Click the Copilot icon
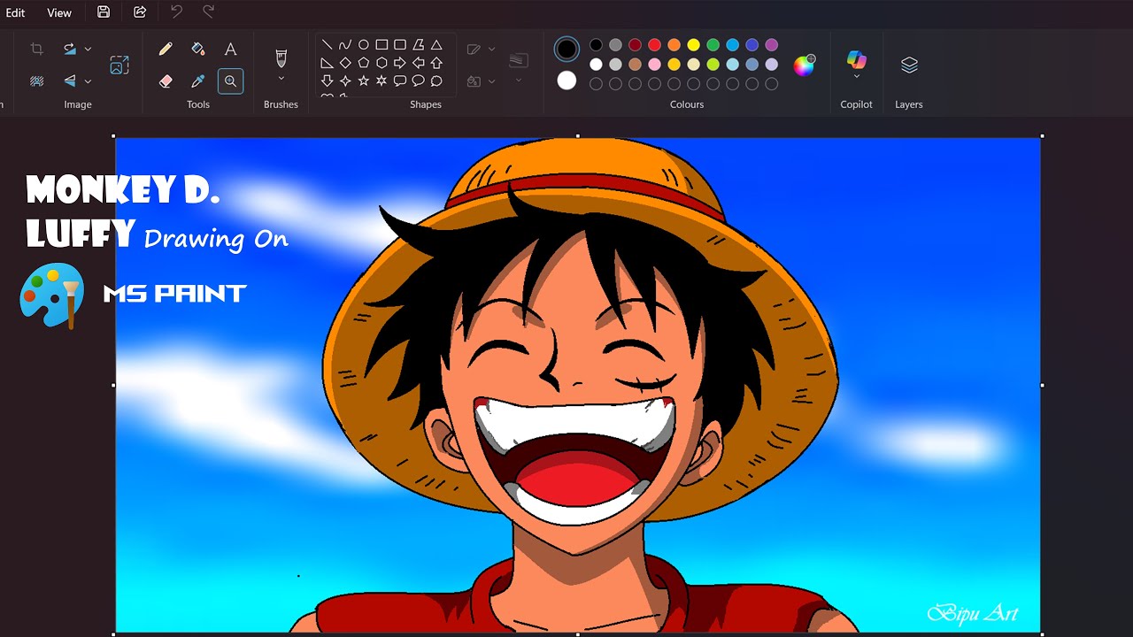Viewport: 1133px width, 637px height. tap(856, 58)
